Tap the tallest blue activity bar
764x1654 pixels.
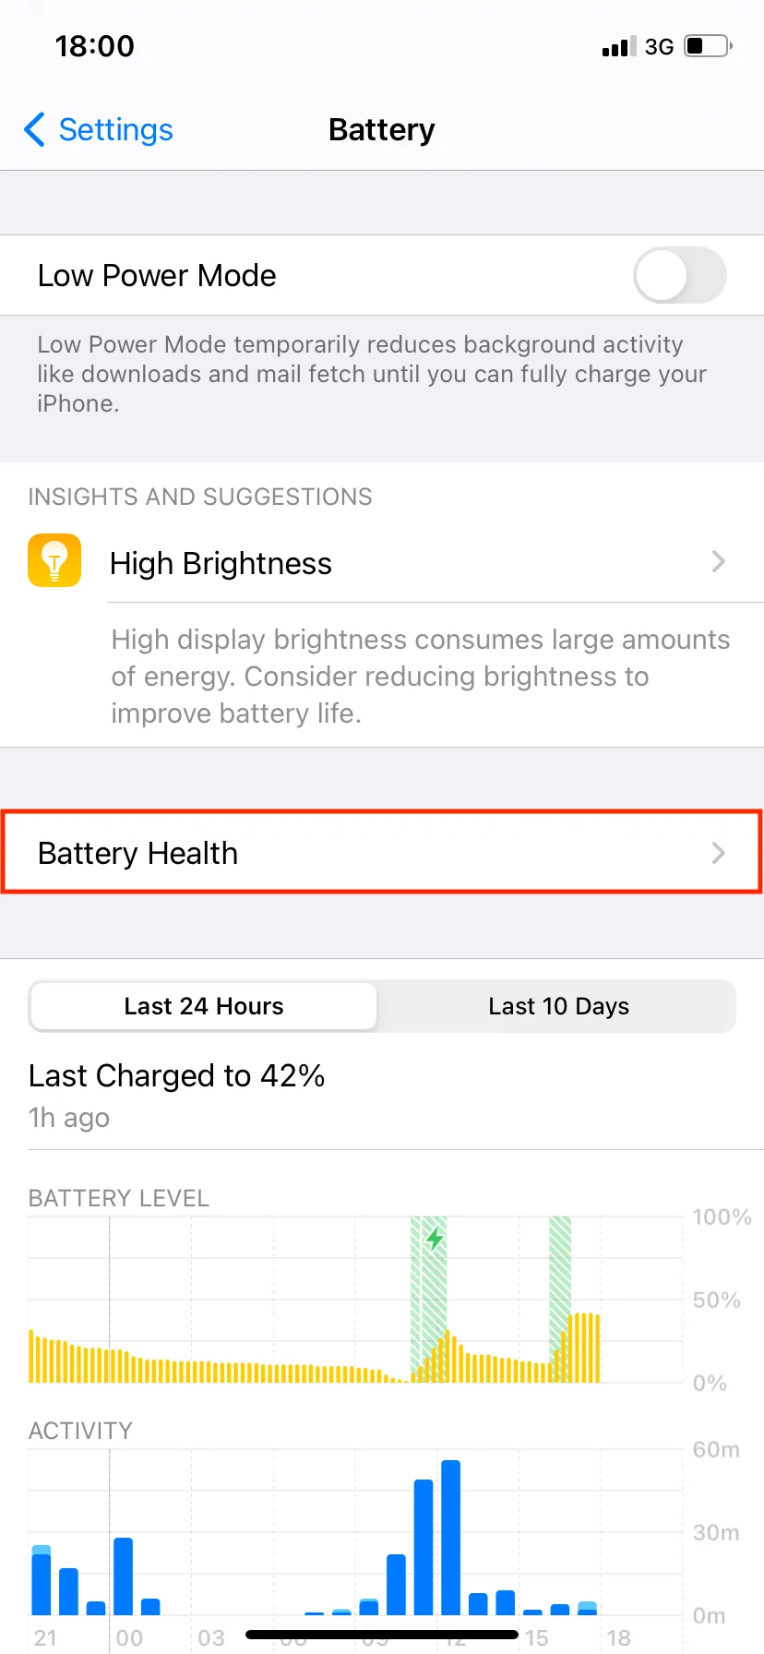click(450, 1537)
